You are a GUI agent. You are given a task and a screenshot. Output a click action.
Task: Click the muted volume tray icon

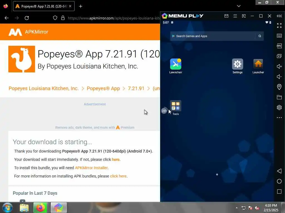click(257, 208)
